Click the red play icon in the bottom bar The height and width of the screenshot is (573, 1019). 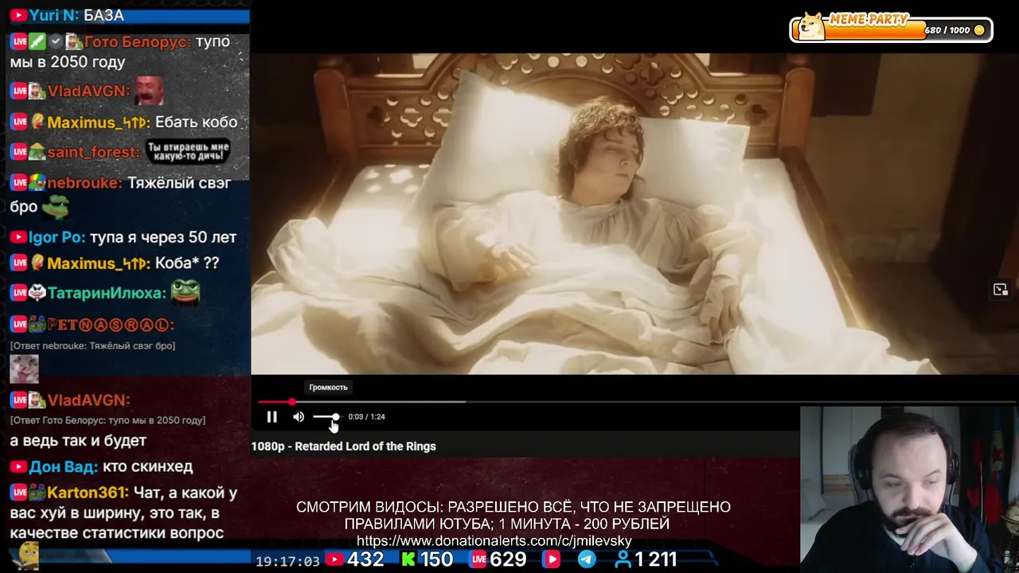click(551, 560)
